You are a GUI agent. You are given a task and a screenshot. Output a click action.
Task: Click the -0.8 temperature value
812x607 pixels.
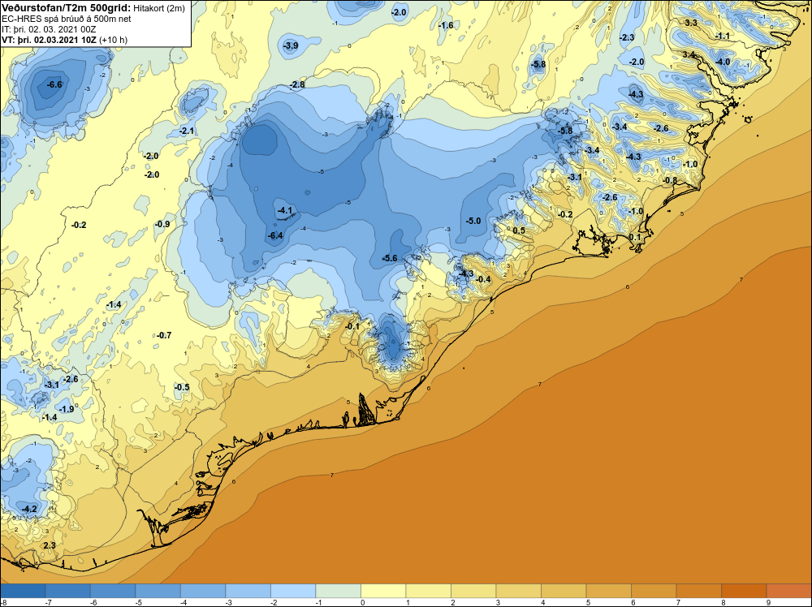coord(670,180)
